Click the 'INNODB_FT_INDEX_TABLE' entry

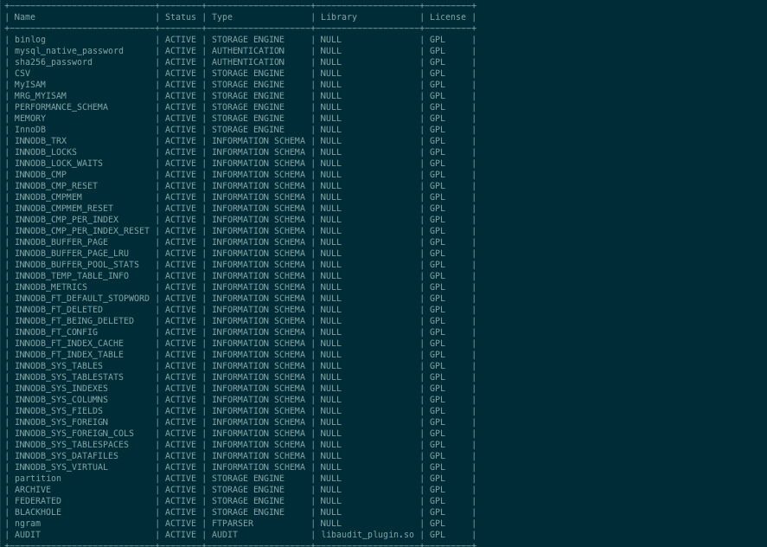point(69,355)
